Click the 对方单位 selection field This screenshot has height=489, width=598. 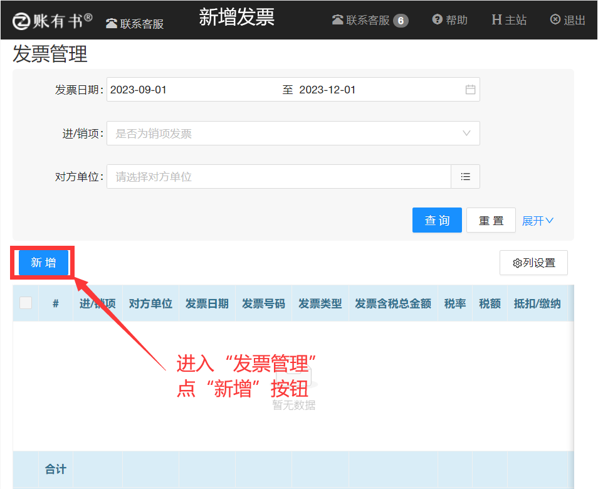pos(279,177)
